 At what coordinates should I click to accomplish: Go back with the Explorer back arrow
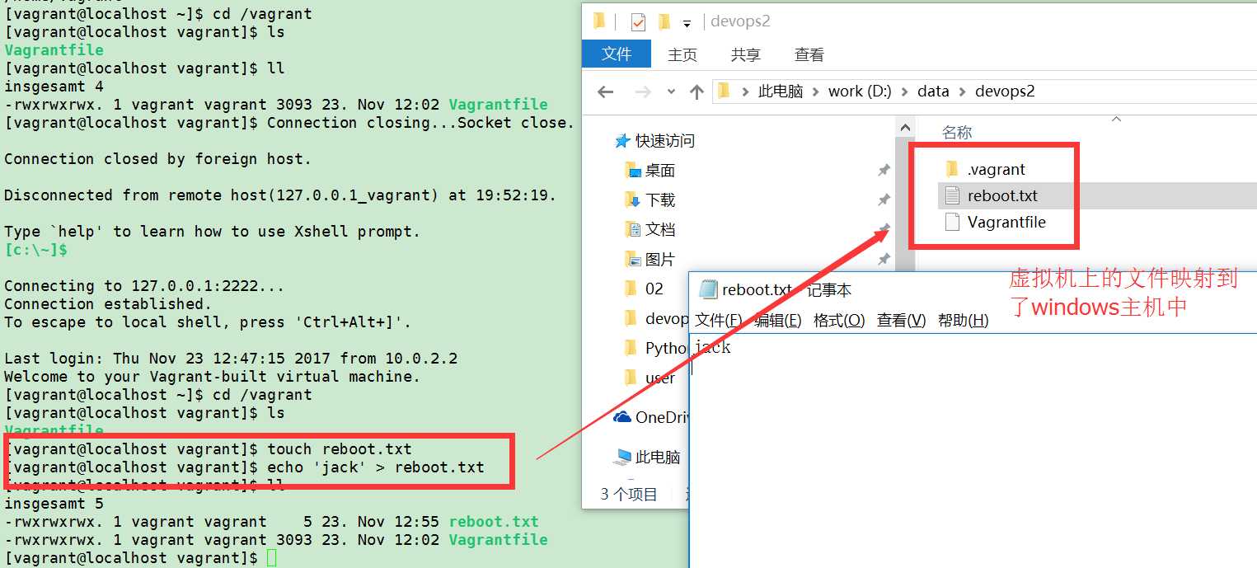pyautogui.click(x=605, y=92)
